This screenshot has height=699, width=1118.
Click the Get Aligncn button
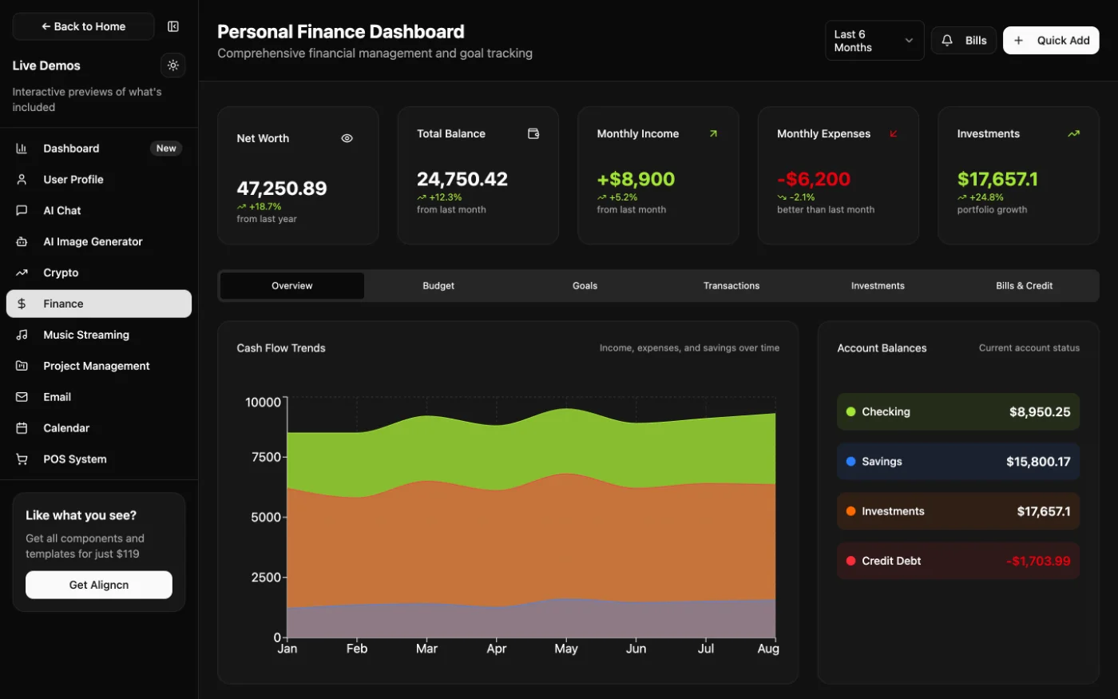(99, 585)
